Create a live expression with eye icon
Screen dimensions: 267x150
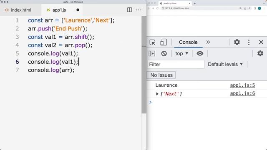[200, 54]
